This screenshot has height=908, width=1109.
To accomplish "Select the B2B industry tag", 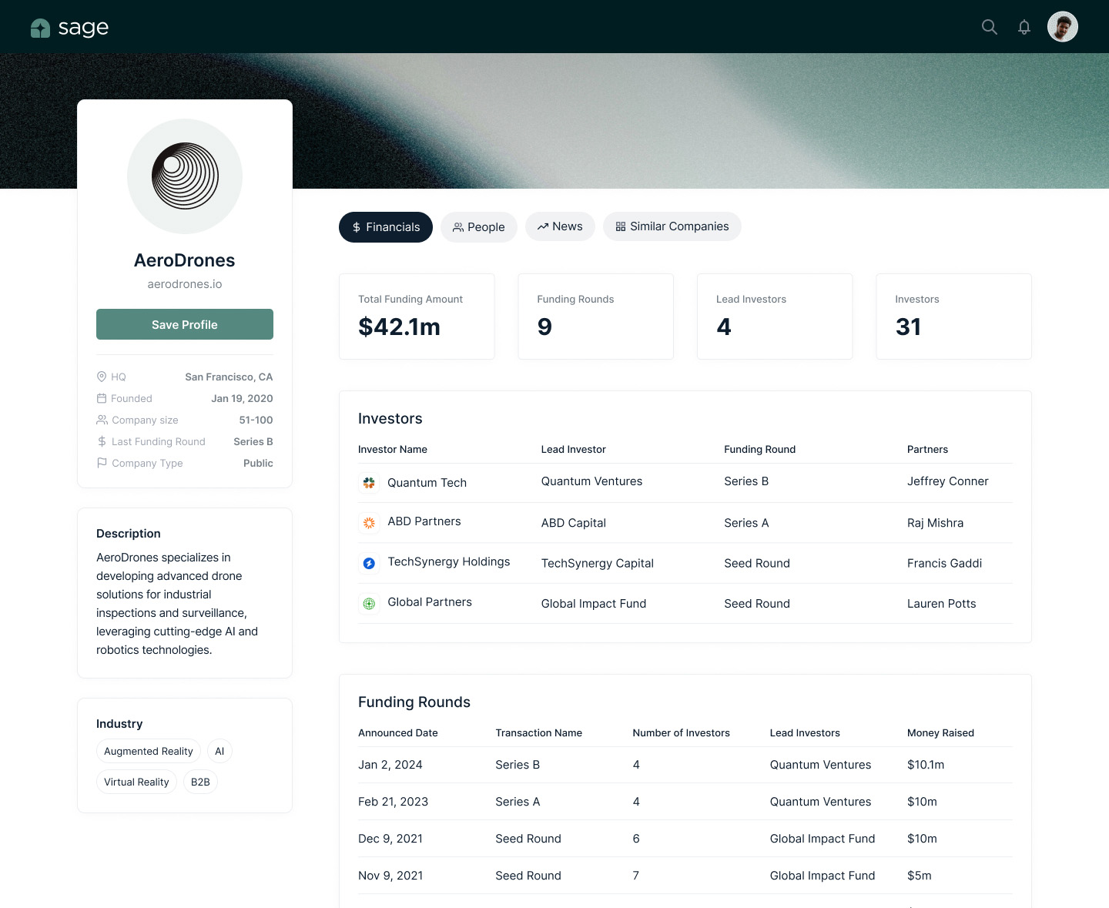I will tap(200, 782).
